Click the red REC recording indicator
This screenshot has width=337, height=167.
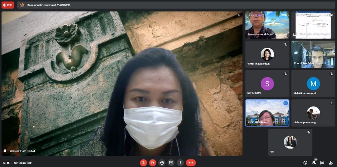coord(8,5)
